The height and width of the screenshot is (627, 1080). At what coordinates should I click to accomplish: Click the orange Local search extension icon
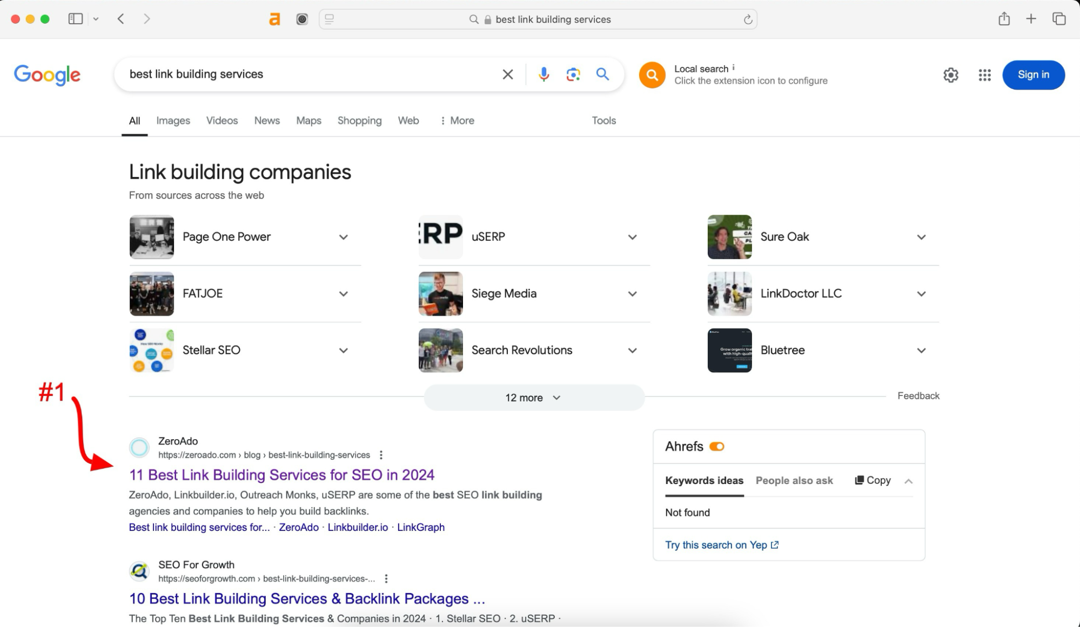pyautogui.click(x=652, y=74)
